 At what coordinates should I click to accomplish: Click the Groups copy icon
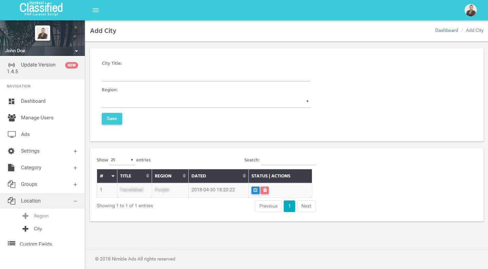click(x=12, y=184)
